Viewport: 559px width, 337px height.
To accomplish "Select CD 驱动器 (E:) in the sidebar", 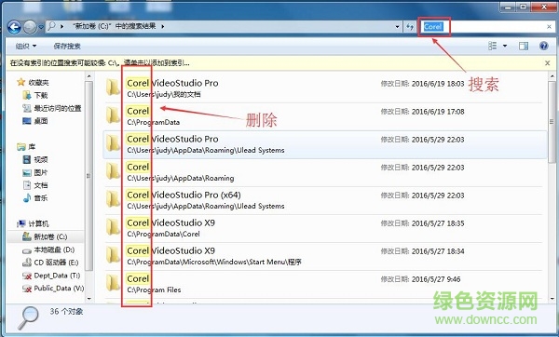I will point(56,263).
